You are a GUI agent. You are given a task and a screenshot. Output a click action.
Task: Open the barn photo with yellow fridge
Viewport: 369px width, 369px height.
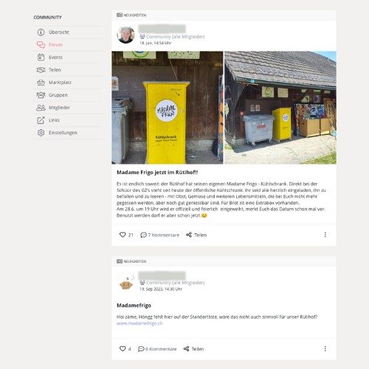click(280, 108)
